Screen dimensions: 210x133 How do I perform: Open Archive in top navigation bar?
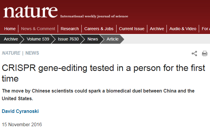click(157, 29)
